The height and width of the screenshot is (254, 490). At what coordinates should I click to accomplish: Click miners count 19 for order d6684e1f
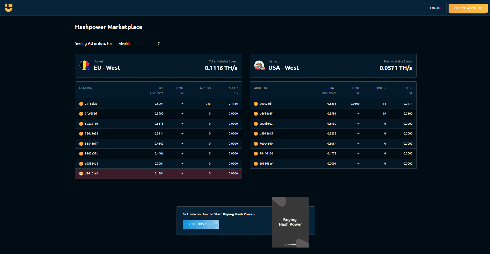(384, 114)
